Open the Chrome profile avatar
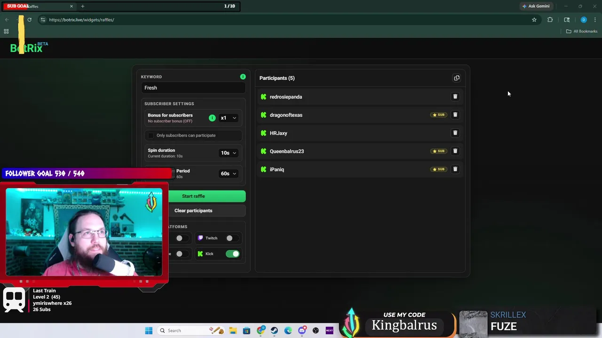 pos(584,20)
